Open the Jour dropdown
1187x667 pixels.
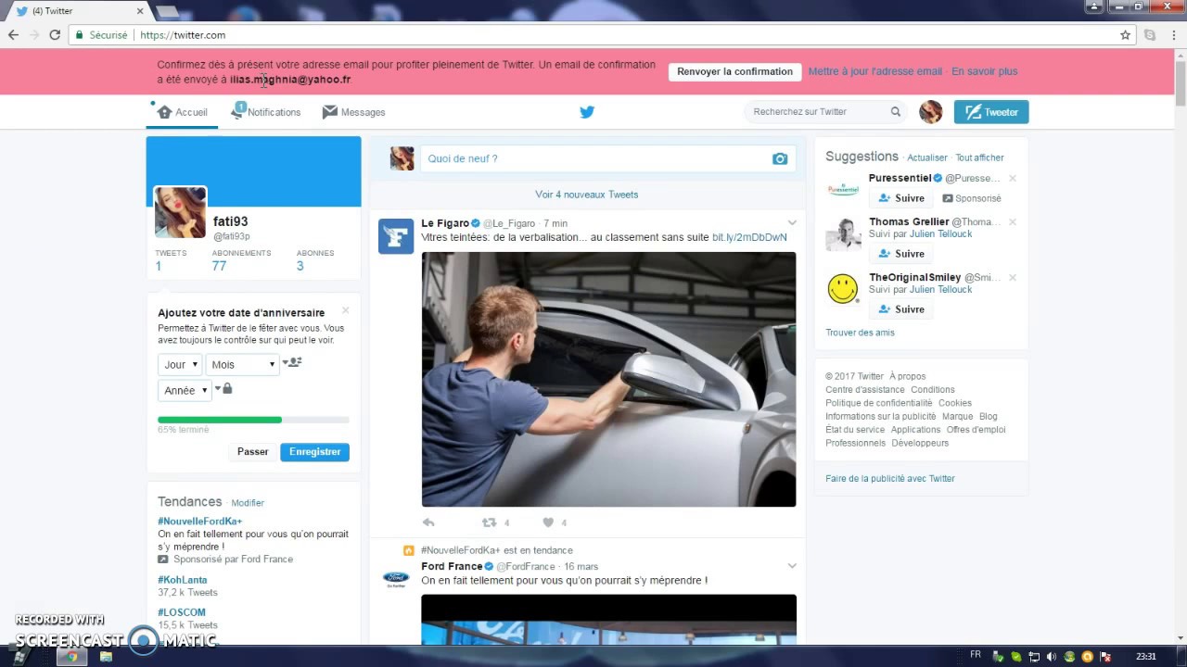pos(180,365)
